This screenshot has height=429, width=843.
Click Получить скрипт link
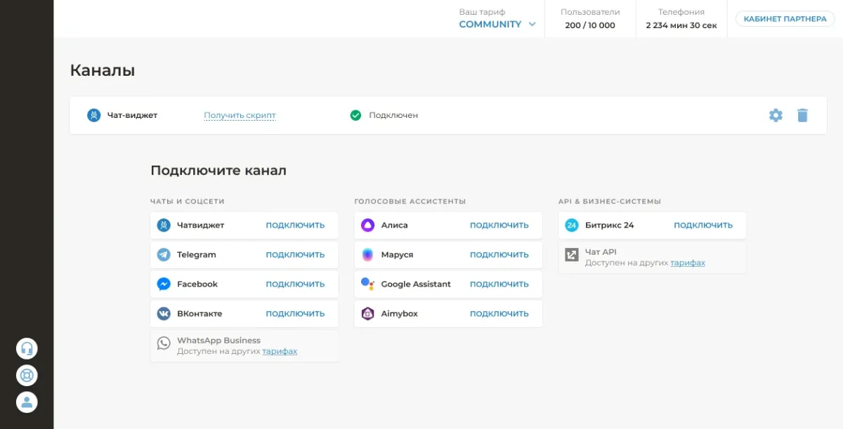[x=240, y=115]
